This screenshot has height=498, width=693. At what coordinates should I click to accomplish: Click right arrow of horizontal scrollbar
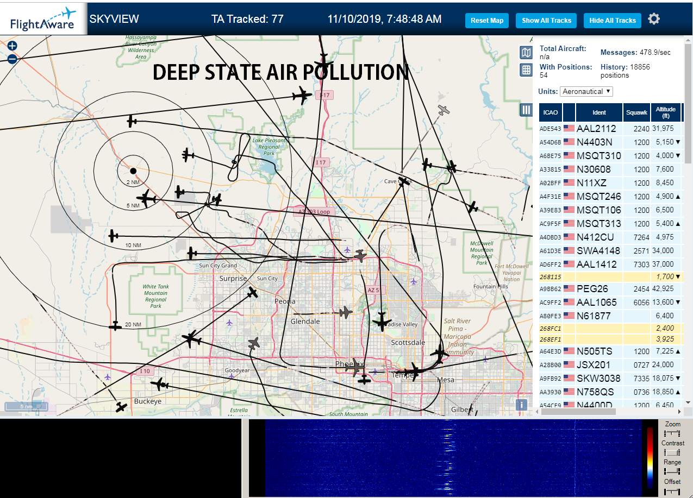[x=678, y=412]
